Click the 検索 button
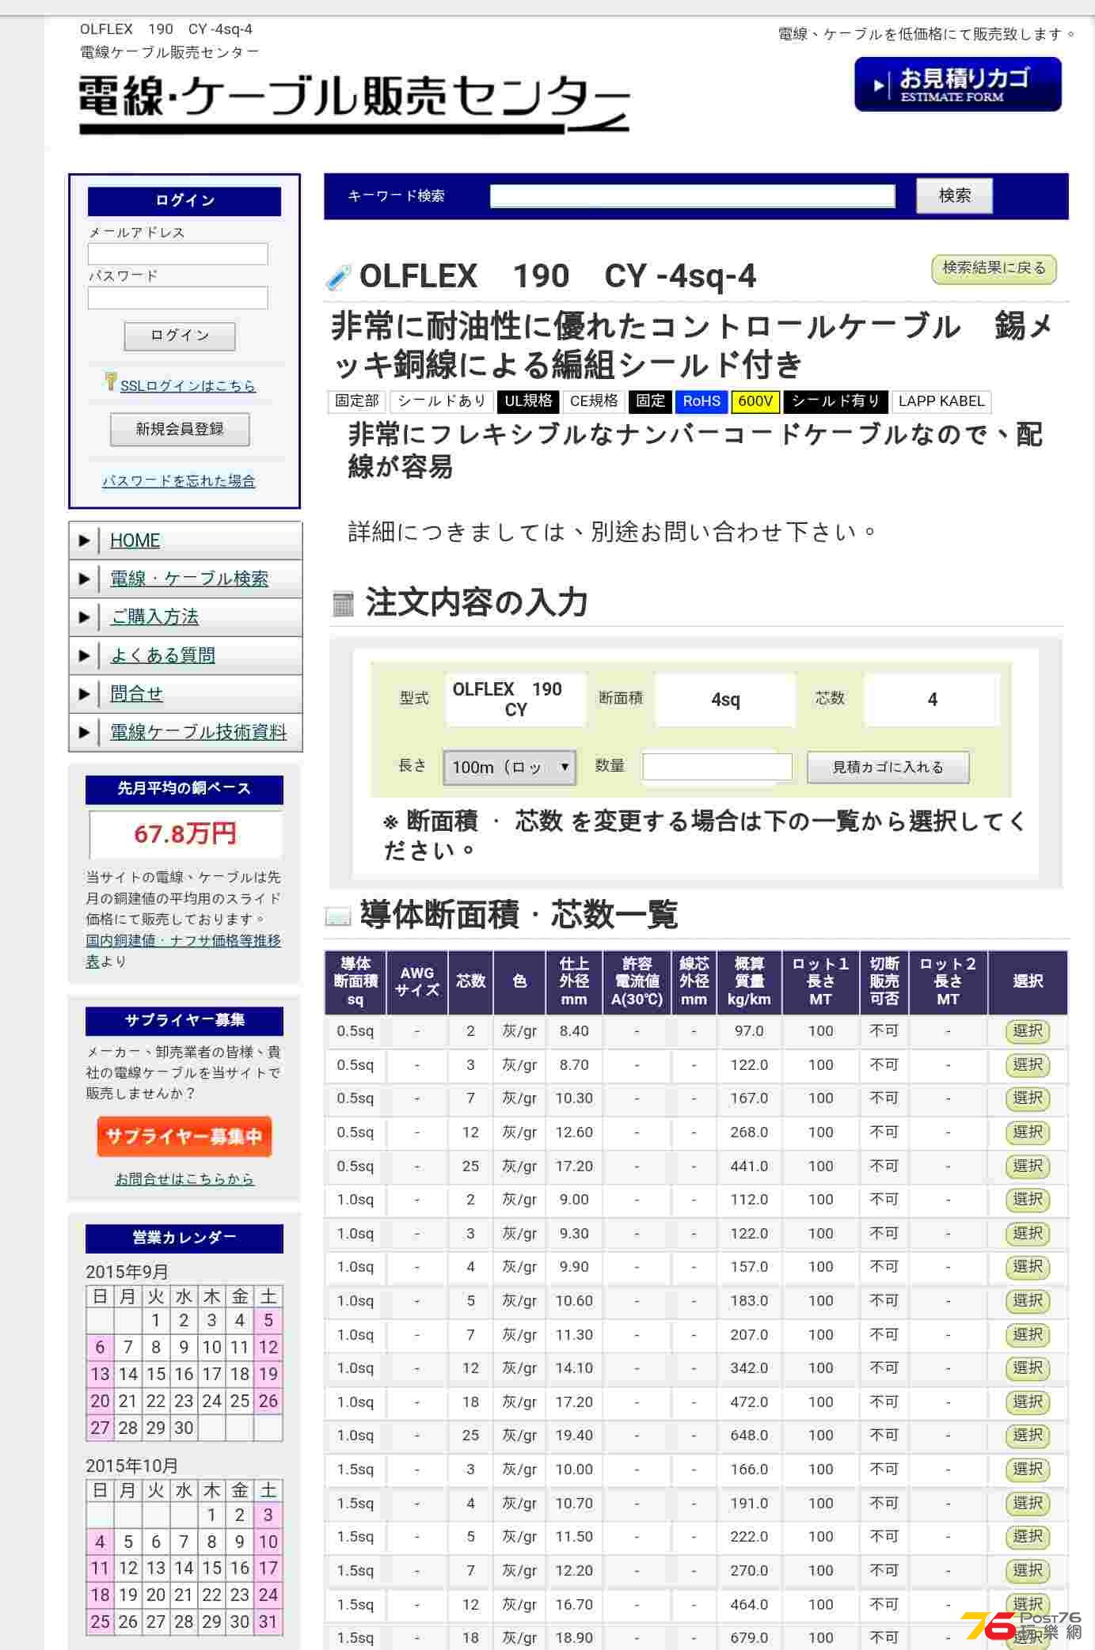The height and width of the screenshot is (1650, 1095). pos(954,195)
